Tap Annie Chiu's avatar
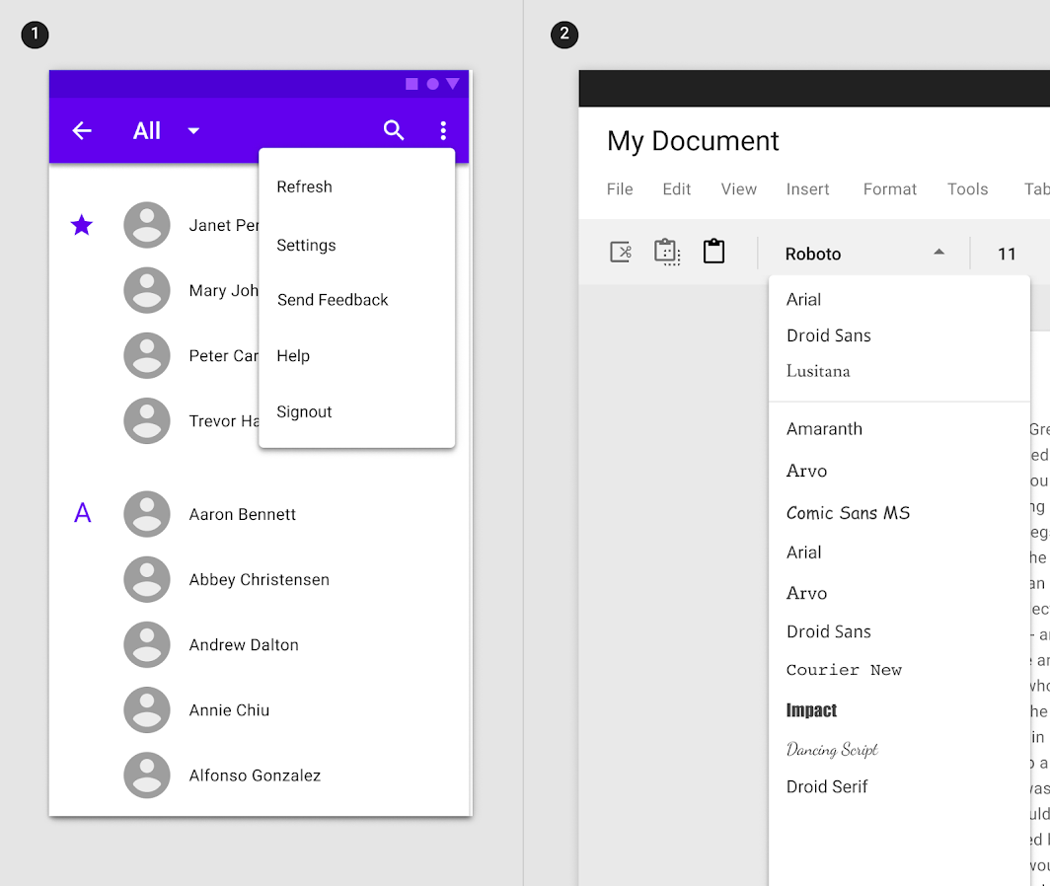 [147, 709]
